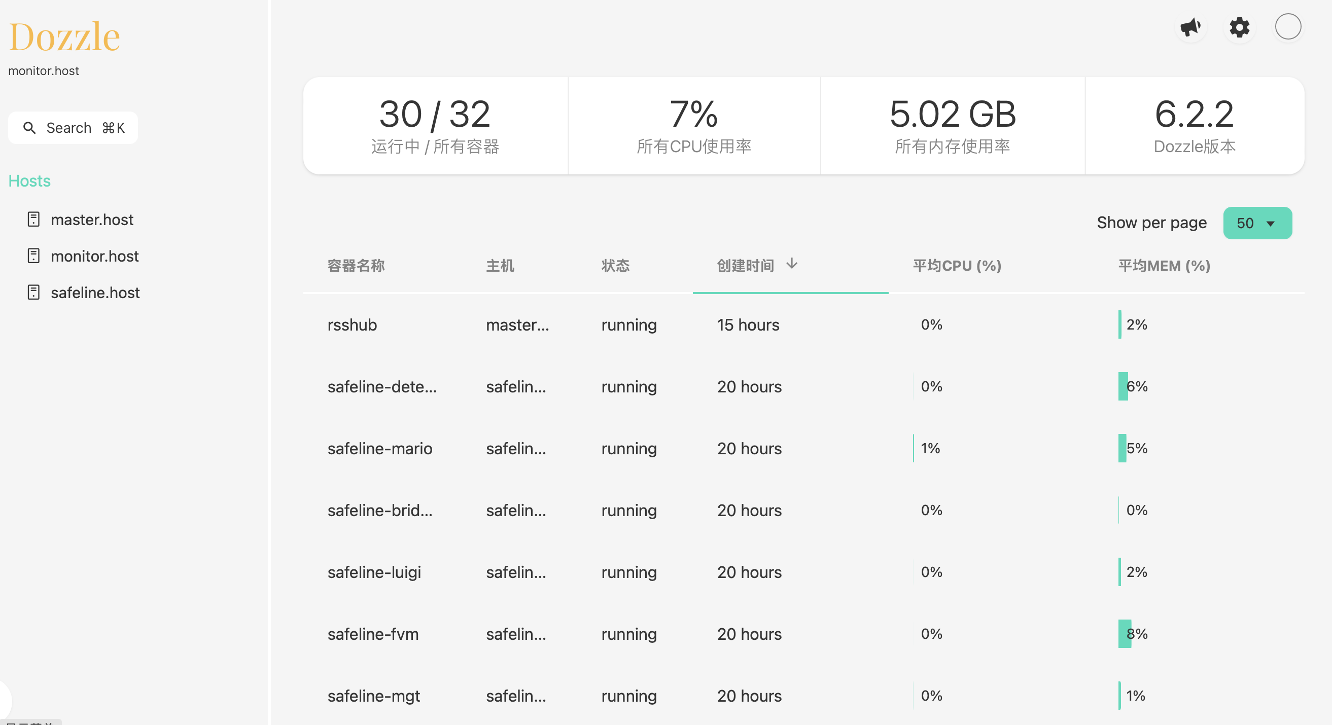Viewport: 1332px width, 725px height.
Task: Click the server icon beside safeline.host
Action: [x=33, y=293]
